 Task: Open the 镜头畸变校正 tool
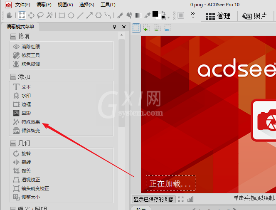pyautogui.click(x=31, y=188)
